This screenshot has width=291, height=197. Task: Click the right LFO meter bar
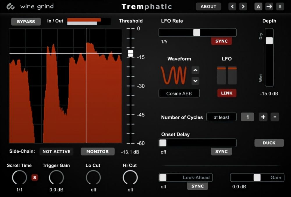[x=232, y=75]
